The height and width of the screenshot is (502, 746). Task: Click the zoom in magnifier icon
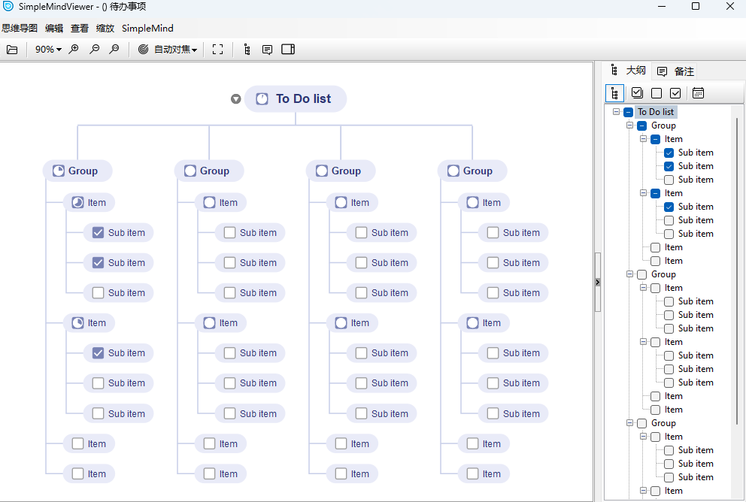[x=74, y=50]
